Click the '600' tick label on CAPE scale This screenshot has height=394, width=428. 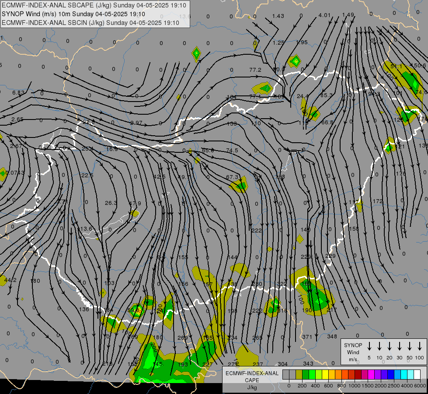click(x=328, y=386)
